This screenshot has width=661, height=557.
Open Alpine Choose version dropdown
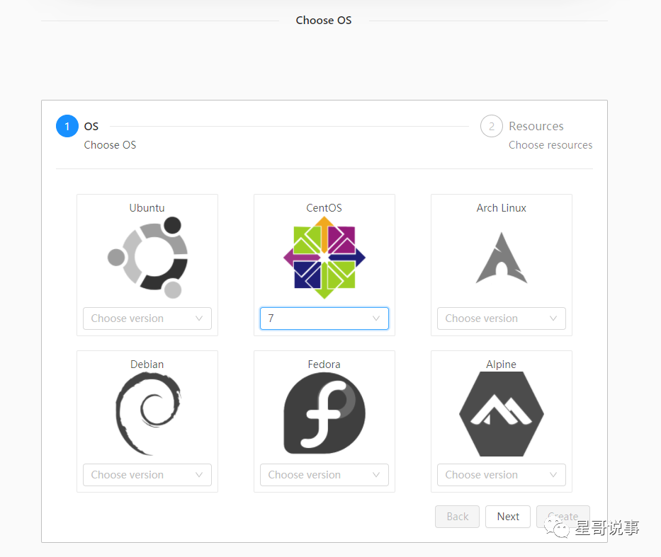502,475
